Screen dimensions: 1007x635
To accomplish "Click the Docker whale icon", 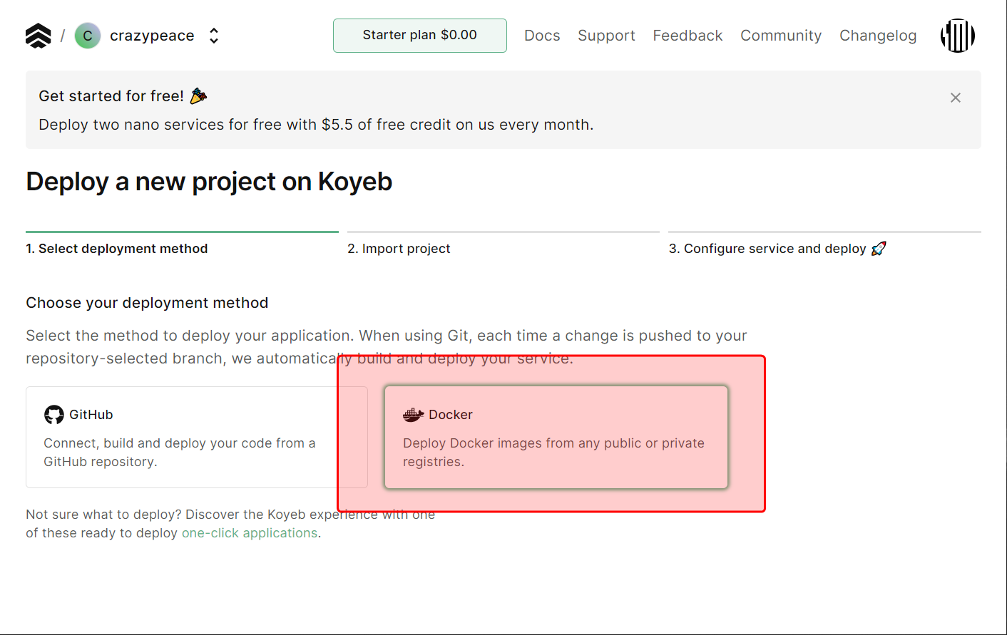I will [x=413, y=415].
